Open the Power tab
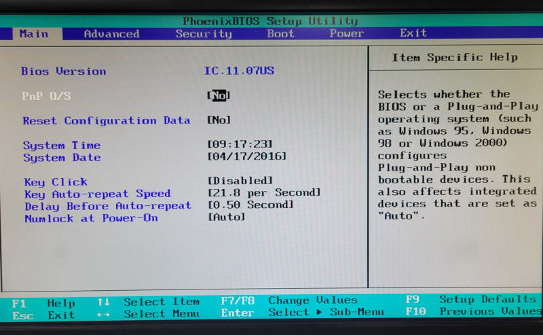Viewport: 543px width, 335px height. click(x=347, y=33)
